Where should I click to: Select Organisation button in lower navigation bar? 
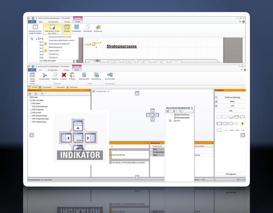coord(45,87)
